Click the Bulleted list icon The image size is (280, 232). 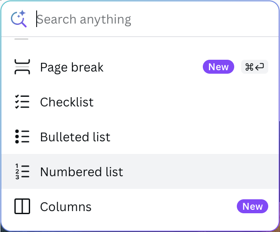pos(22,137)
